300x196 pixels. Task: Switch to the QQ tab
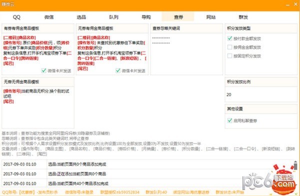pyautogui.click(x=16, y=17)
